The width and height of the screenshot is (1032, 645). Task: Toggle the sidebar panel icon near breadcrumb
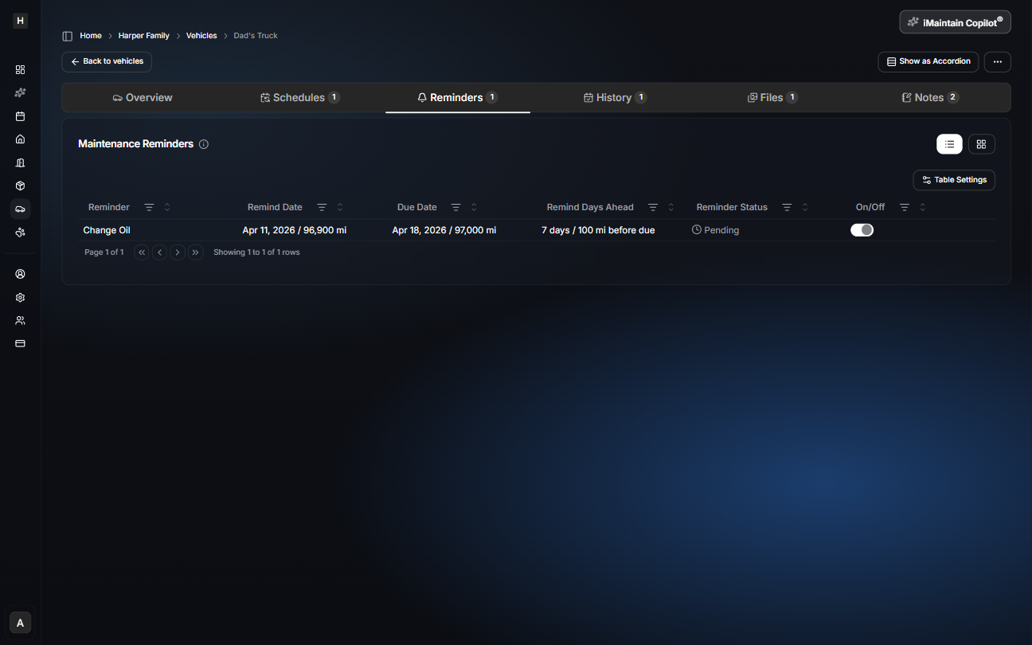pos(68,36)
